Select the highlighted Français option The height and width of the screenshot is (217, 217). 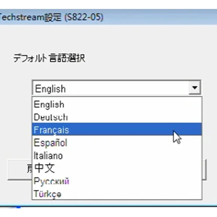pyautogui.click(x=117, y=129)
